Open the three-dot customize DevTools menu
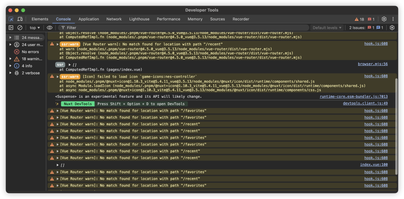Image resolution: width=404 pixels, height=199 pixels. [393, 19]
